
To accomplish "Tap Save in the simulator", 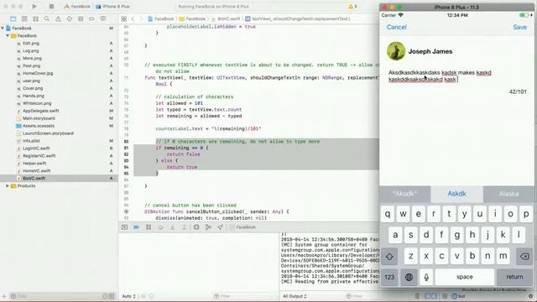I will click(520, 27).
